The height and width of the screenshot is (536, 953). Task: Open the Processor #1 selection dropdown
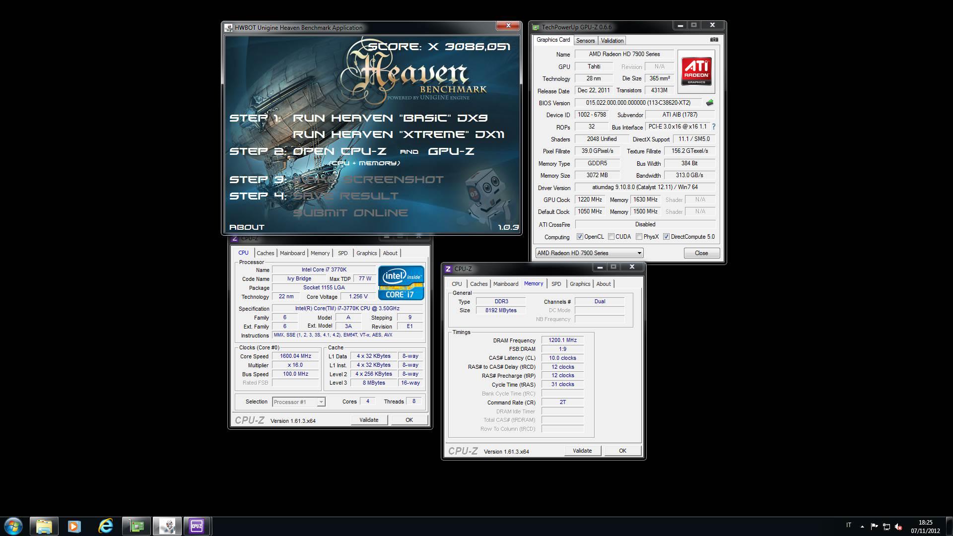coord(298,402)
